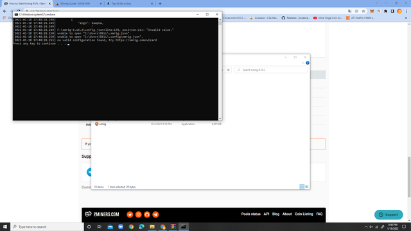
Task: Expand the File Explorer ribbon chevron
Action: click(302, 63)
